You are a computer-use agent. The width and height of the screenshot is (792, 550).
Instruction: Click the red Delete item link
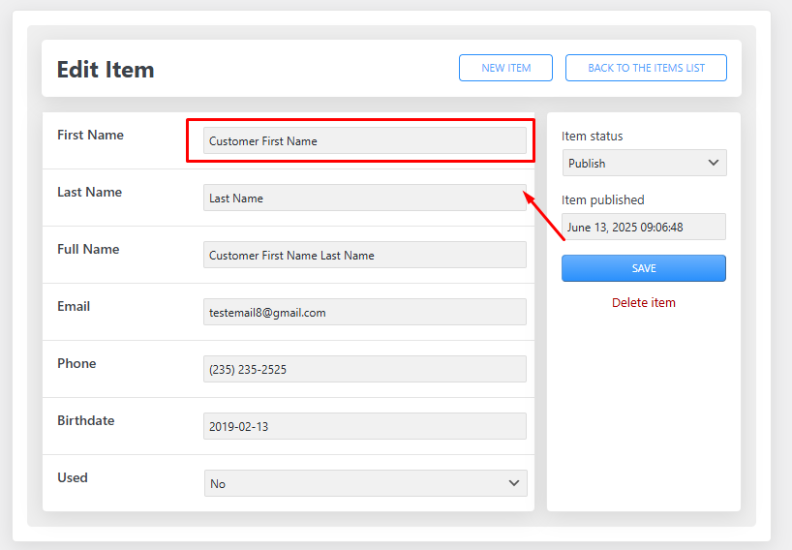pos(643,303)
